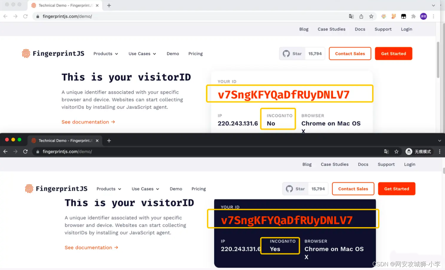The height and width of the screenshot is (270, 445).
Task: Click translate icon in upper window address bar
Action: coord(351,16)
